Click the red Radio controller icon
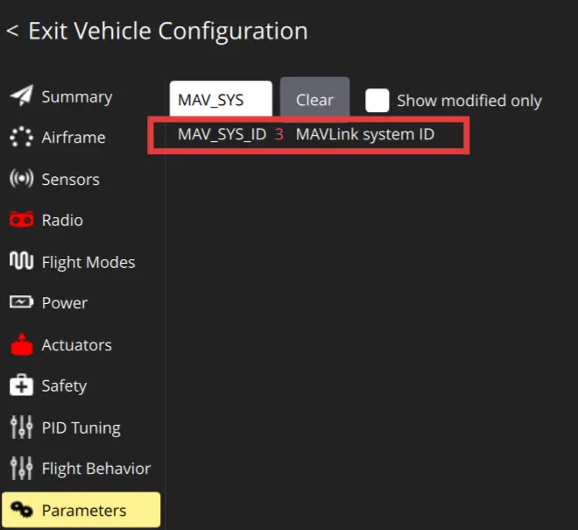The height and width of the screenshot is (530, 578). coord(21,220)
